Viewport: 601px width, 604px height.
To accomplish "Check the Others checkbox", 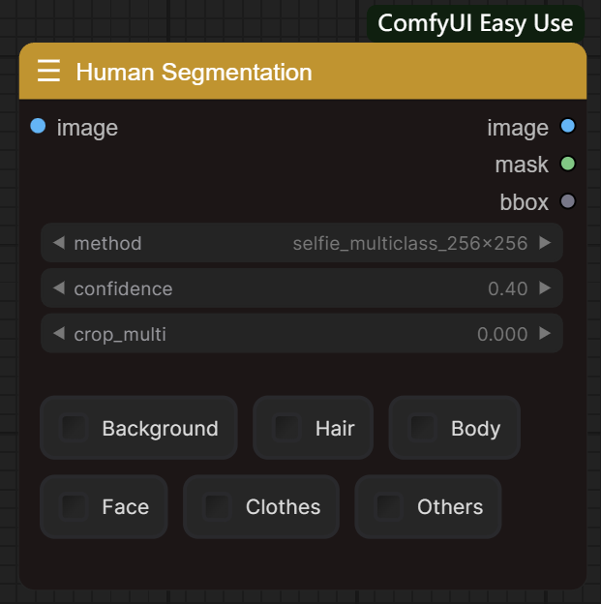I will pyautogui.click(x=389, y=506).
